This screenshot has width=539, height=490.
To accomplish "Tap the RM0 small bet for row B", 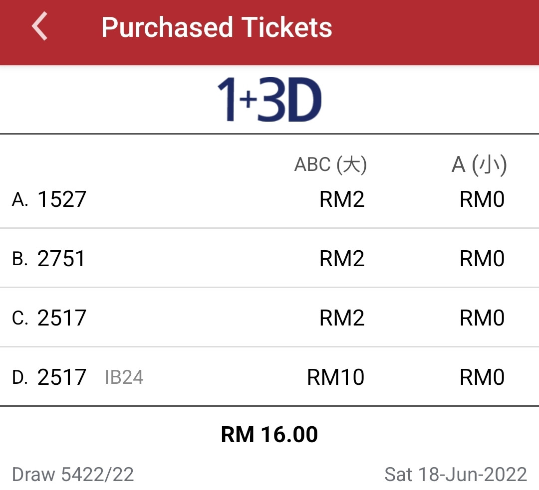I will coord(482,258).
